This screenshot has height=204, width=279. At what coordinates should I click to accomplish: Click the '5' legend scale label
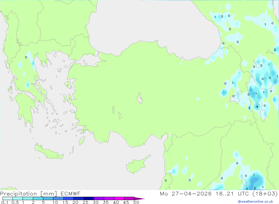coord(43,202)
